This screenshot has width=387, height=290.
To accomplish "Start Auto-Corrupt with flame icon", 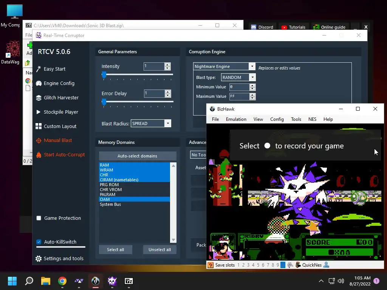I will [60, 154].
